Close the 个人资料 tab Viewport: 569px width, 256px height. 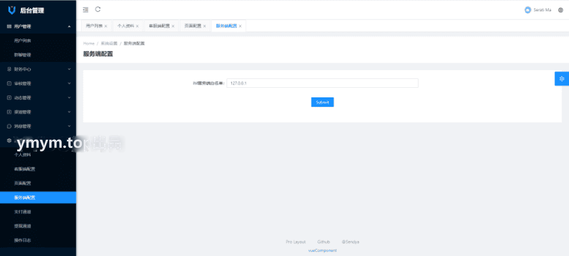click(x=137, y=26)
